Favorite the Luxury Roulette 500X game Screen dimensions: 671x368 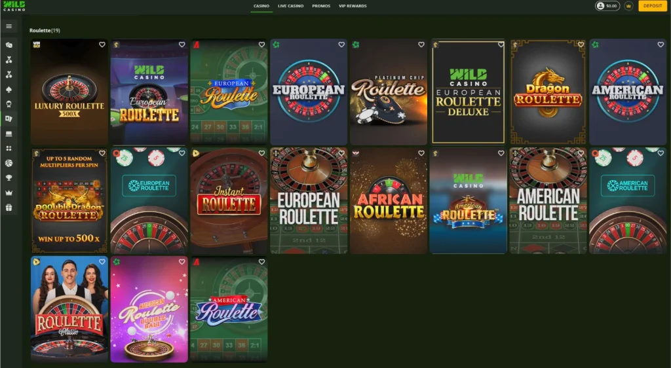tap(102, 45)
